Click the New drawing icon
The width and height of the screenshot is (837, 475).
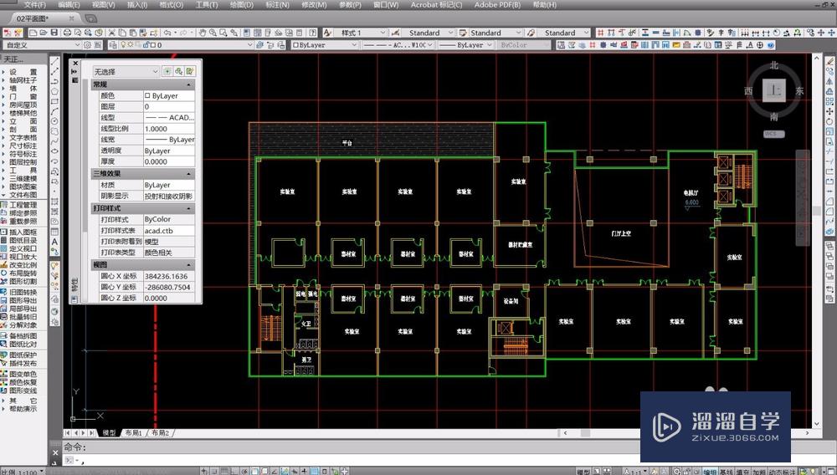tap(33, 33)
